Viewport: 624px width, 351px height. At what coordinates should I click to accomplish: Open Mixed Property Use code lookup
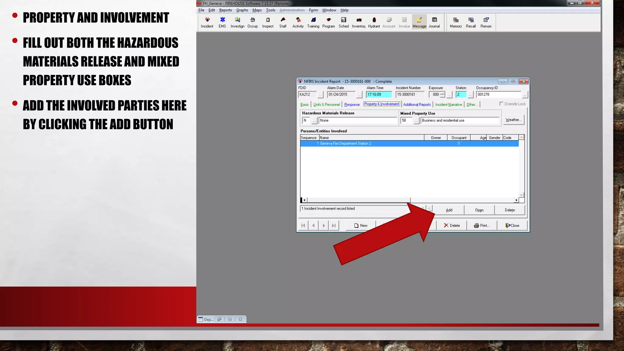tap(416, 121)
